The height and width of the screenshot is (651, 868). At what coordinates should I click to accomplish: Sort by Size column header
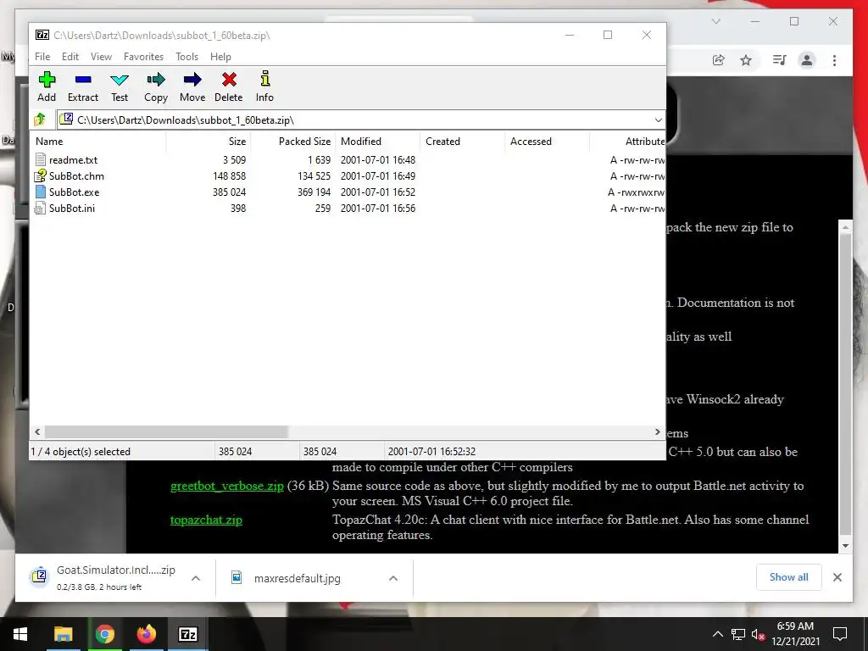click(x=209, y=142)
